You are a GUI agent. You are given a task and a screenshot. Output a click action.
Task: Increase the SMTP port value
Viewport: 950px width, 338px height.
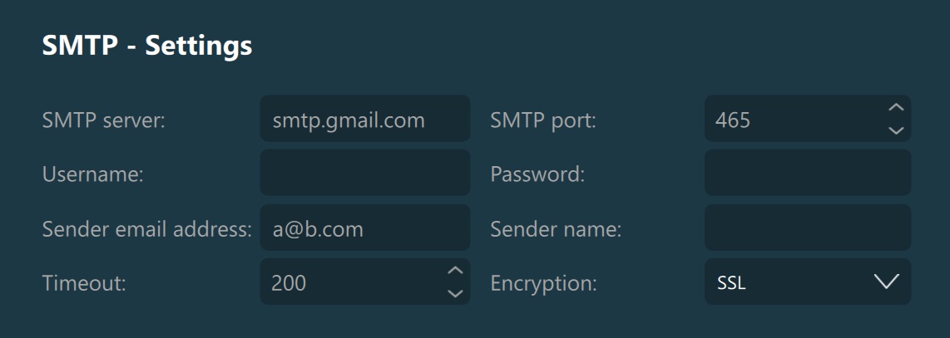pos(895,108)
